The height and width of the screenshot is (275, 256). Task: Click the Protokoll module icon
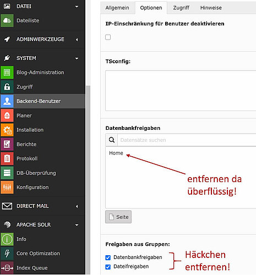7,158
